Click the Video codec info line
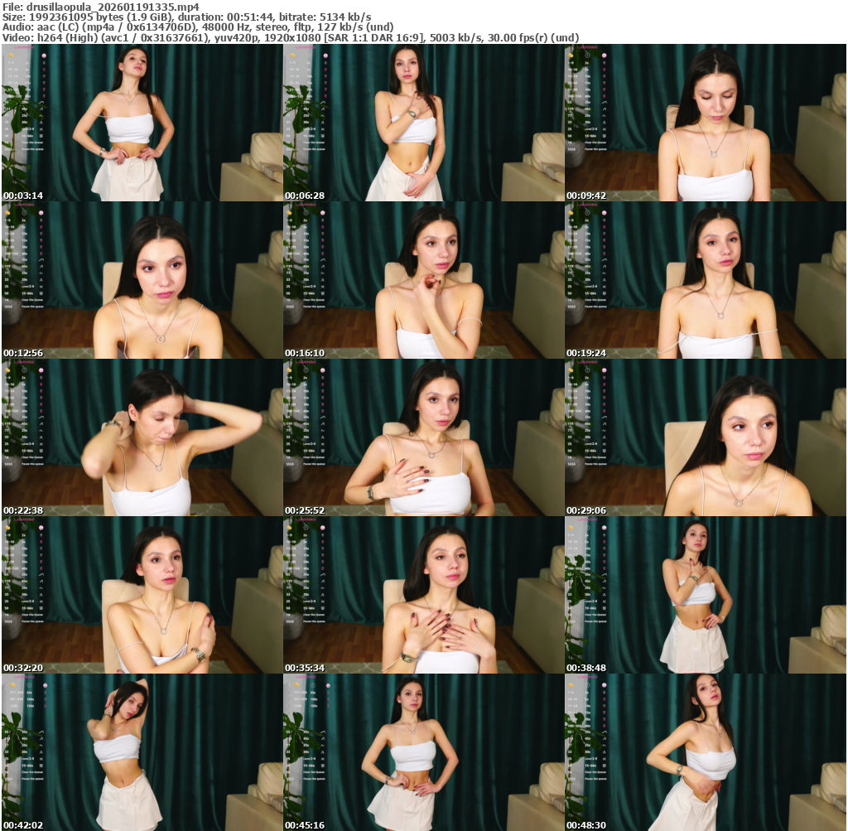The width and height of the screenshot is (848, 831). pos(290,38)
